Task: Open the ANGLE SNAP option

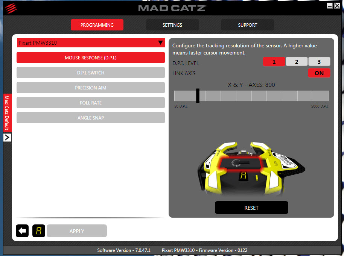Action: pyautogui.click(x=91, y=118)
